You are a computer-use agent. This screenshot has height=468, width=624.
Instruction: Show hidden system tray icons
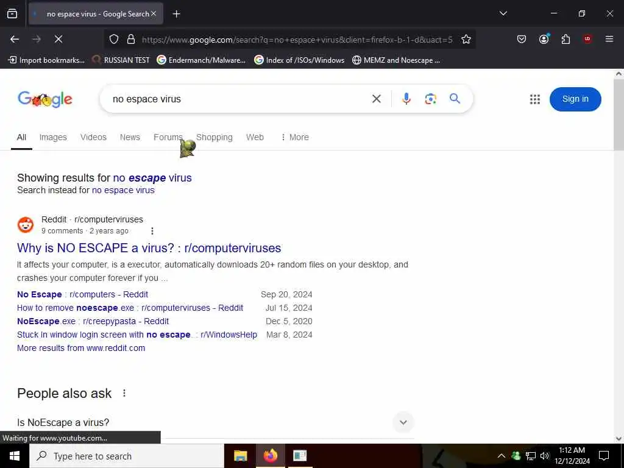click(x=502, y=456)
